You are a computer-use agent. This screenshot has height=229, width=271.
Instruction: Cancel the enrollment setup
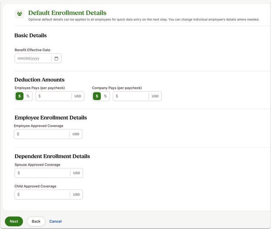point(55,221)
